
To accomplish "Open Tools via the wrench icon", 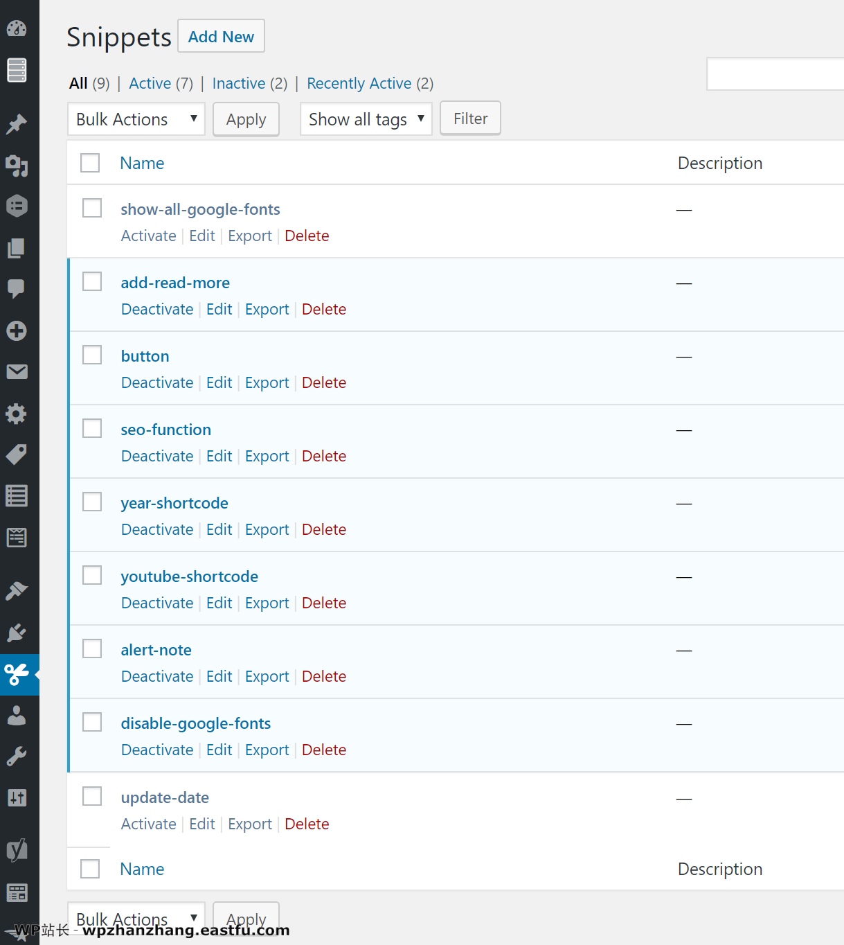I will (17, 756).
